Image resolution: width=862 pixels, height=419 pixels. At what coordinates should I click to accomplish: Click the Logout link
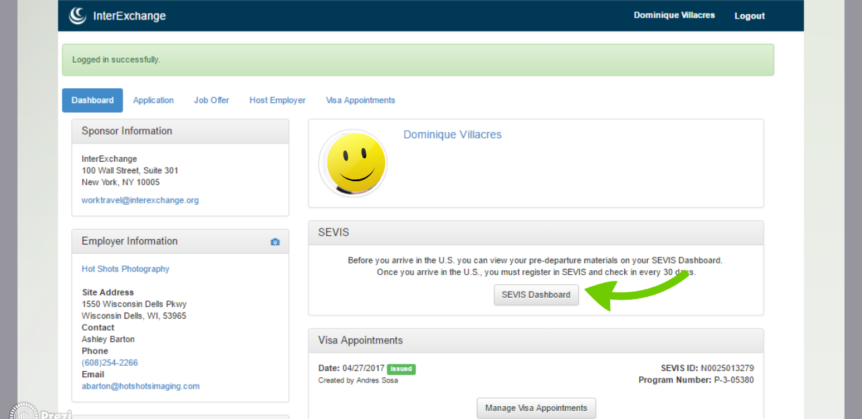[750, 16]
